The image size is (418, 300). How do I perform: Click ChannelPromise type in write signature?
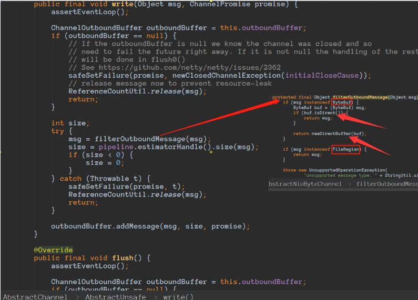[x=220, y=4]
